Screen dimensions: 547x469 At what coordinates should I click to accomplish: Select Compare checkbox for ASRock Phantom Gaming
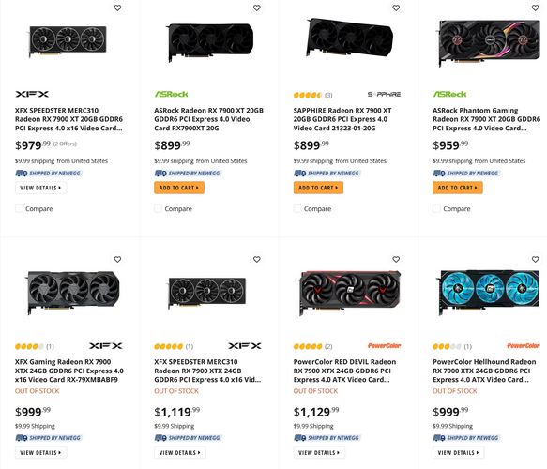pos(436,208)
